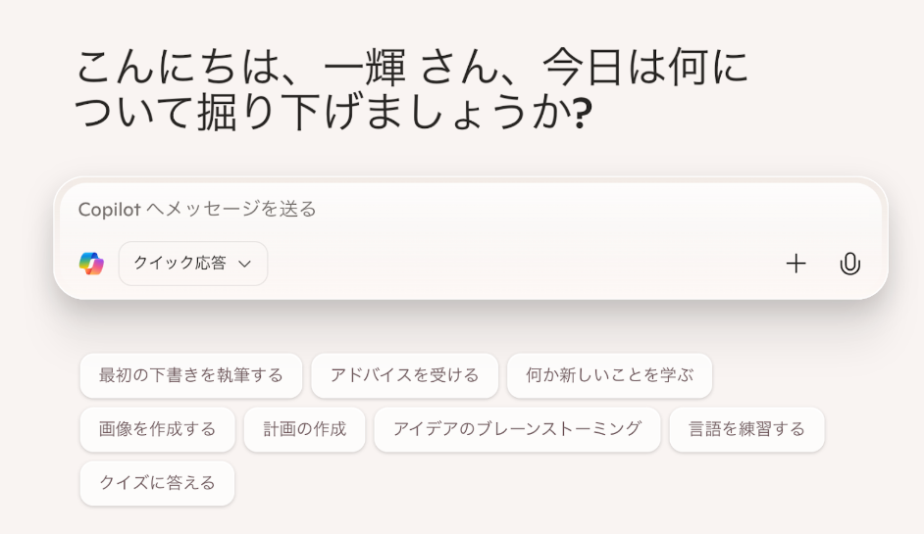Image resolution: width=924 pixels, height=534 pixels.
Task: Focus the Copilot へメッセージを送る field
Action: coord(470,210)
